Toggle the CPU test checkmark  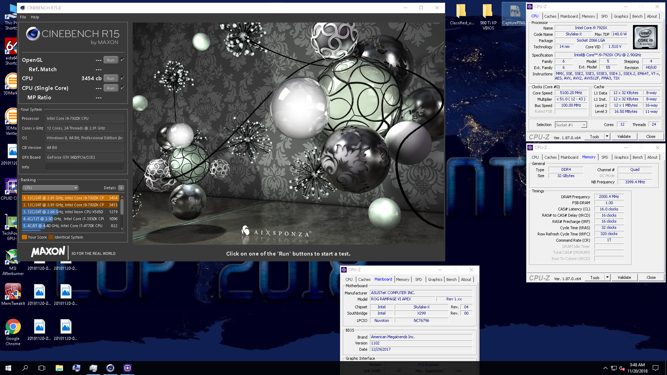click(x=122, y=78)
